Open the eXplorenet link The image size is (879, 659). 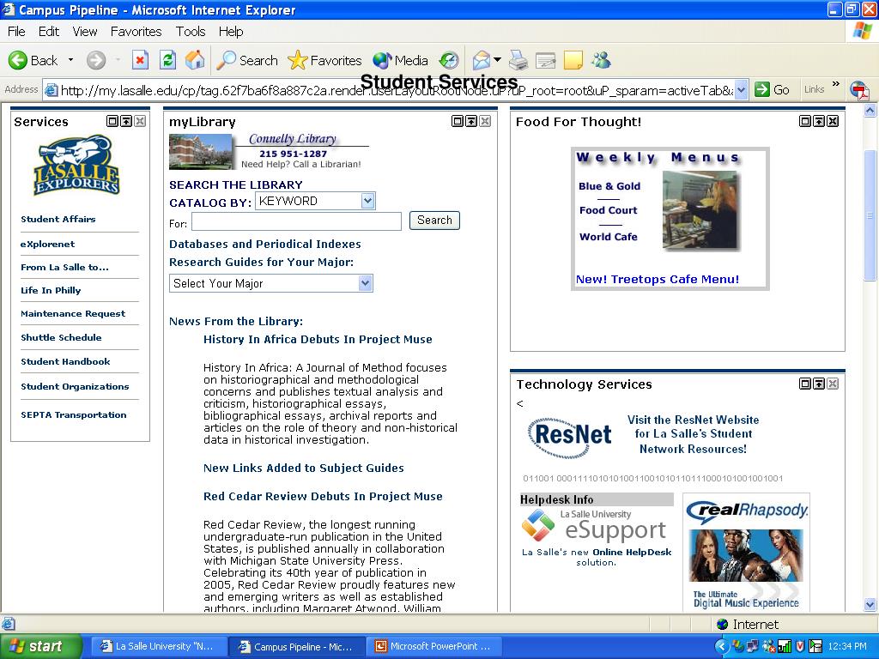pos(48,245)
